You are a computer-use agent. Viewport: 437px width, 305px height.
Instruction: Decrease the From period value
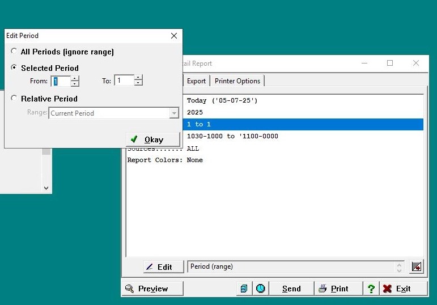click(75, 84)
